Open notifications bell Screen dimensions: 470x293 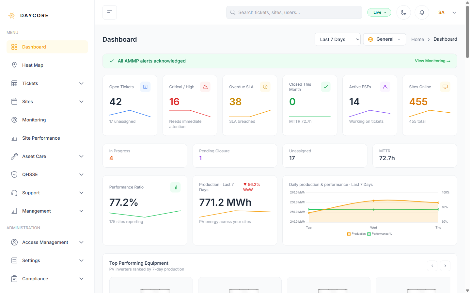[422, 12]
